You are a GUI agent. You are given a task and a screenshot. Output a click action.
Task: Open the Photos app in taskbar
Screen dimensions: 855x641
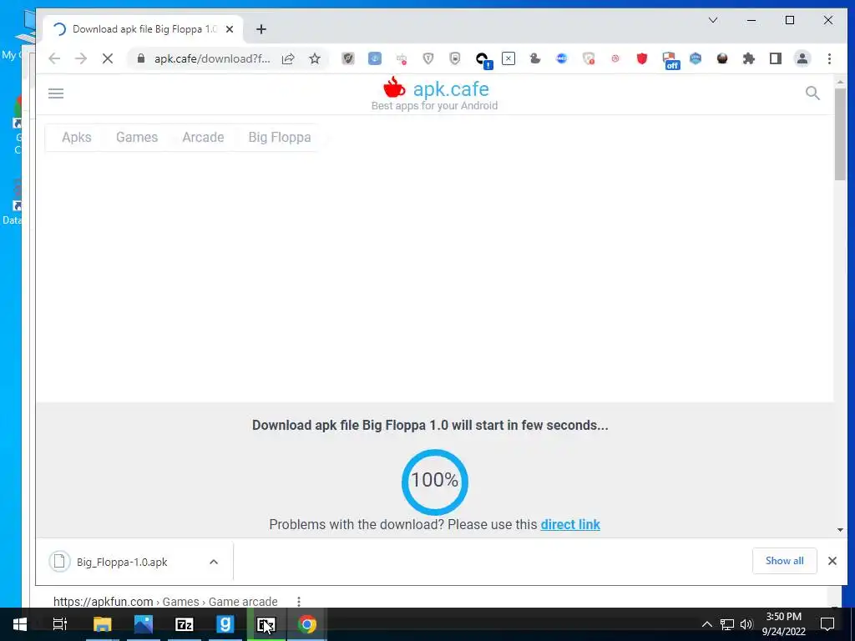point(144,624)
